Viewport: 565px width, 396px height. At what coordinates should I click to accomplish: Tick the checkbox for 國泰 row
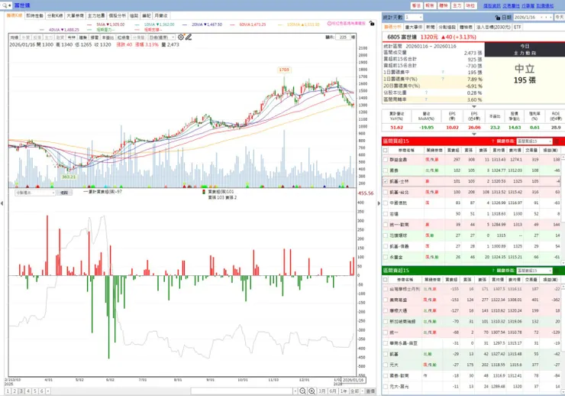(386, 170)
